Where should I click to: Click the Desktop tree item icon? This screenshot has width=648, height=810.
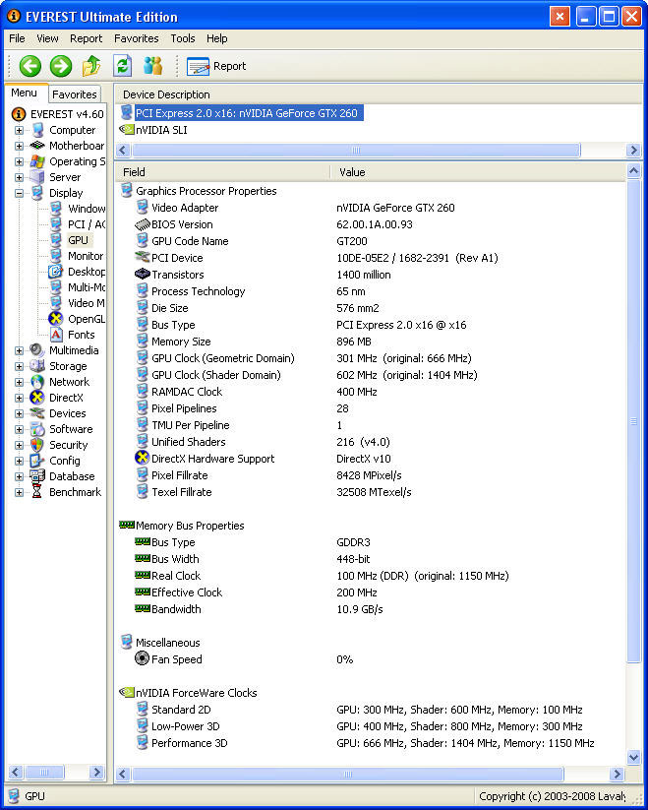[56, 272]
